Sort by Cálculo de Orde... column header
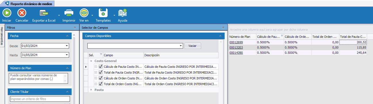 tap(298, 37)
